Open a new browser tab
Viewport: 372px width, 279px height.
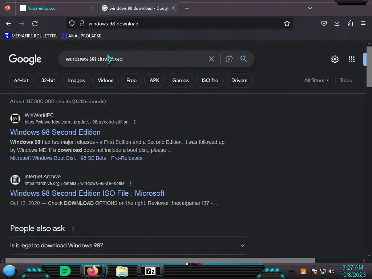tap(187, 8)
